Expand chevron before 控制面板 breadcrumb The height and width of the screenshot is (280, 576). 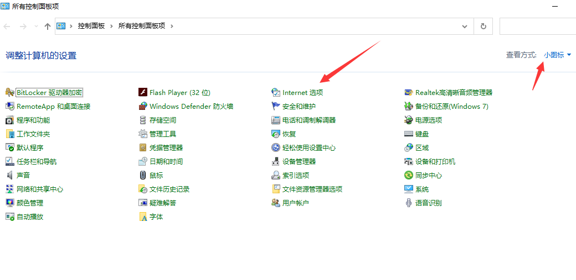[x=71, y=26]
